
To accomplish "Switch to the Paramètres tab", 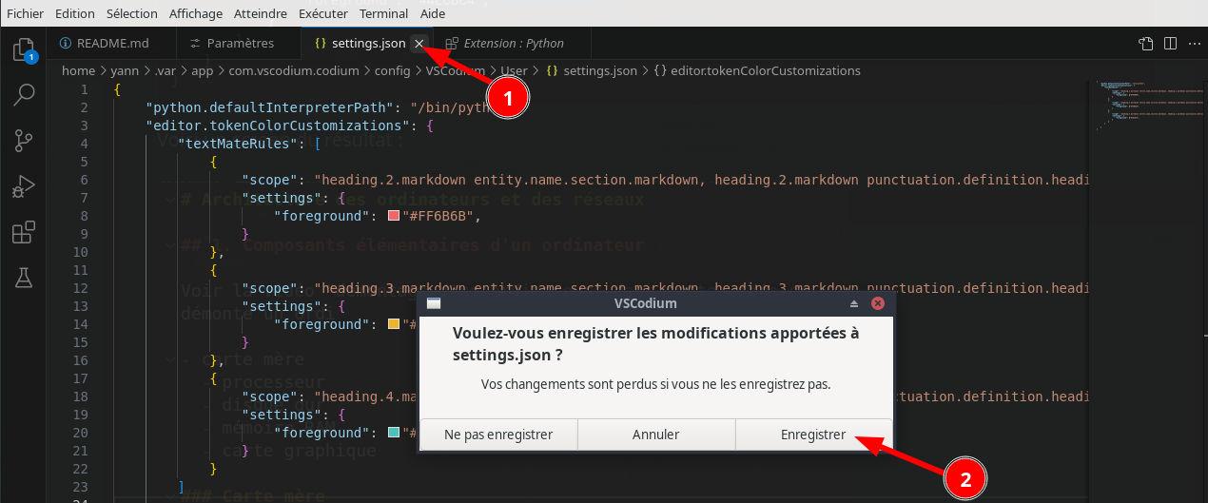I will [240, 44].
